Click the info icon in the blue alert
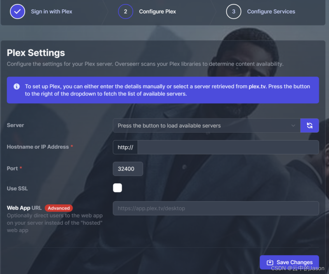The image size is (329, 274). [x=17, y=87]
